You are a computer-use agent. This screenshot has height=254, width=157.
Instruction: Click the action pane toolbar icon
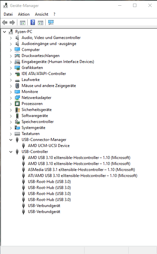(x=41, y=23)
